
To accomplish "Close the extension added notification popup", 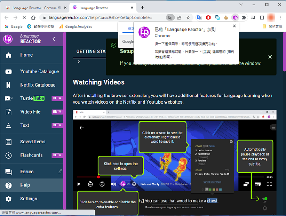I will click(x=234, y=26).
